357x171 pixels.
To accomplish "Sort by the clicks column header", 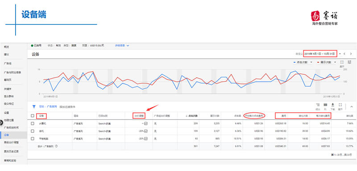I will point(191,116).
